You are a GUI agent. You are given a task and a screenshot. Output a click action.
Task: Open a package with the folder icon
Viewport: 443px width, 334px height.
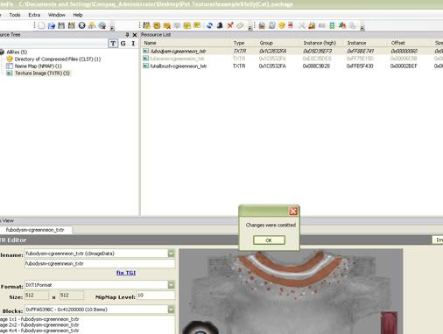[52, 25]
